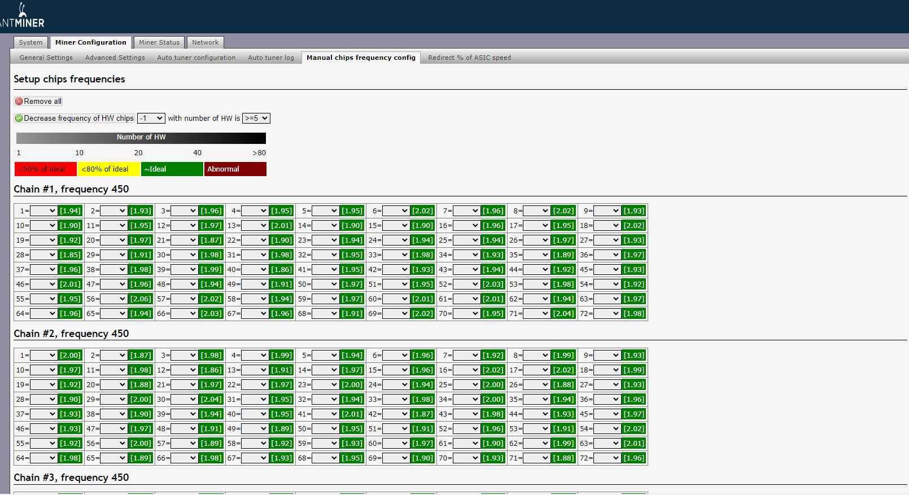Click Chain #1 chip 21 value [1.87]

click(211, 240)
